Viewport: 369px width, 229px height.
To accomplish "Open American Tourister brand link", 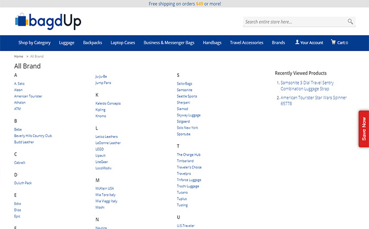I will click(x=28, y=96).
